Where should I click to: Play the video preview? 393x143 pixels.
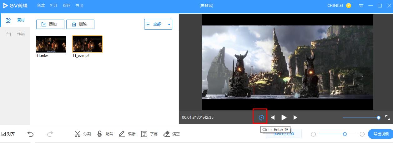(x=284, y=118)
